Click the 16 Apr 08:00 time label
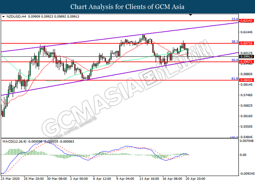This screenshot has width=255, height=182. click(x=172, y=179)
